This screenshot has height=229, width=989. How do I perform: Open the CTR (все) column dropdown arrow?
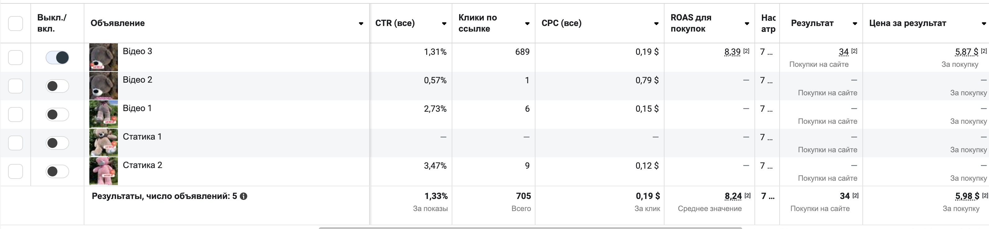[444, 24]
